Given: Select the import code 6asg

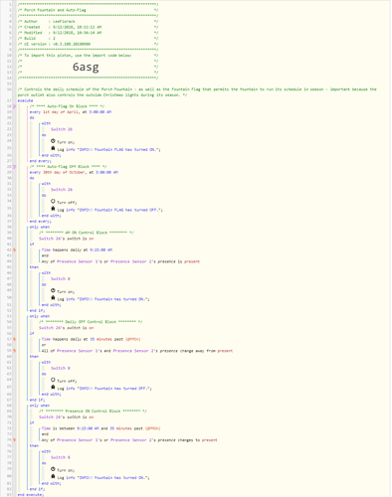Looking at the screenshot, I should [x=86, y=67].
